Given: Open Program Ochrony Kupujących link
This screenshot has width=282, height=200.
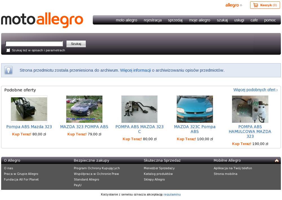Looking at the screenshot, I should click(x=97, y=168).
